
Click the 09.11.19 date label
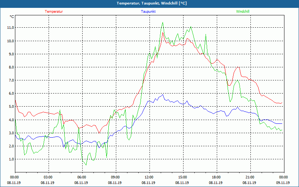283,183
